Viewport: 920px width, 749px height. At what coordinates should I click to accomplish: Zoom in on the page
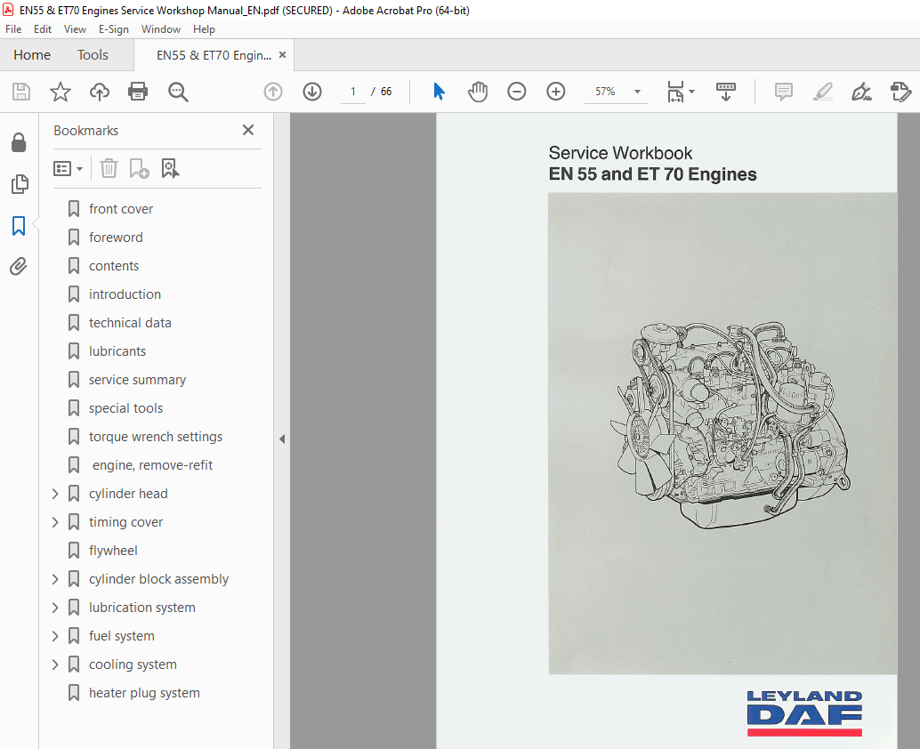click(555, 92)
